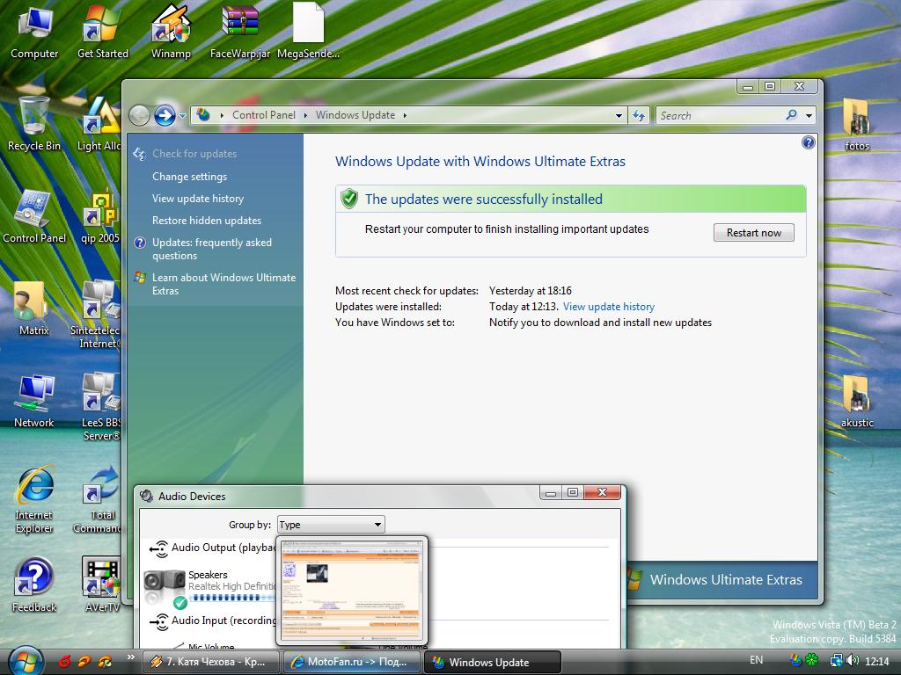The height and width of the screenshot is (675, 901).
Task: Click Windows Update in the address breadcrumb
Action: (355, 115)
